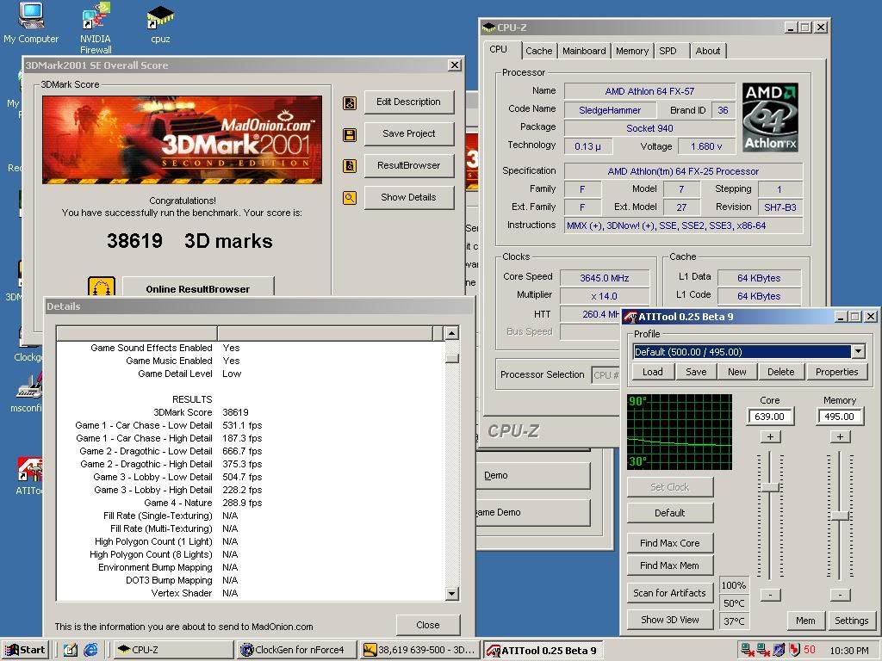Open the Windows Start menu

point(25,650)
